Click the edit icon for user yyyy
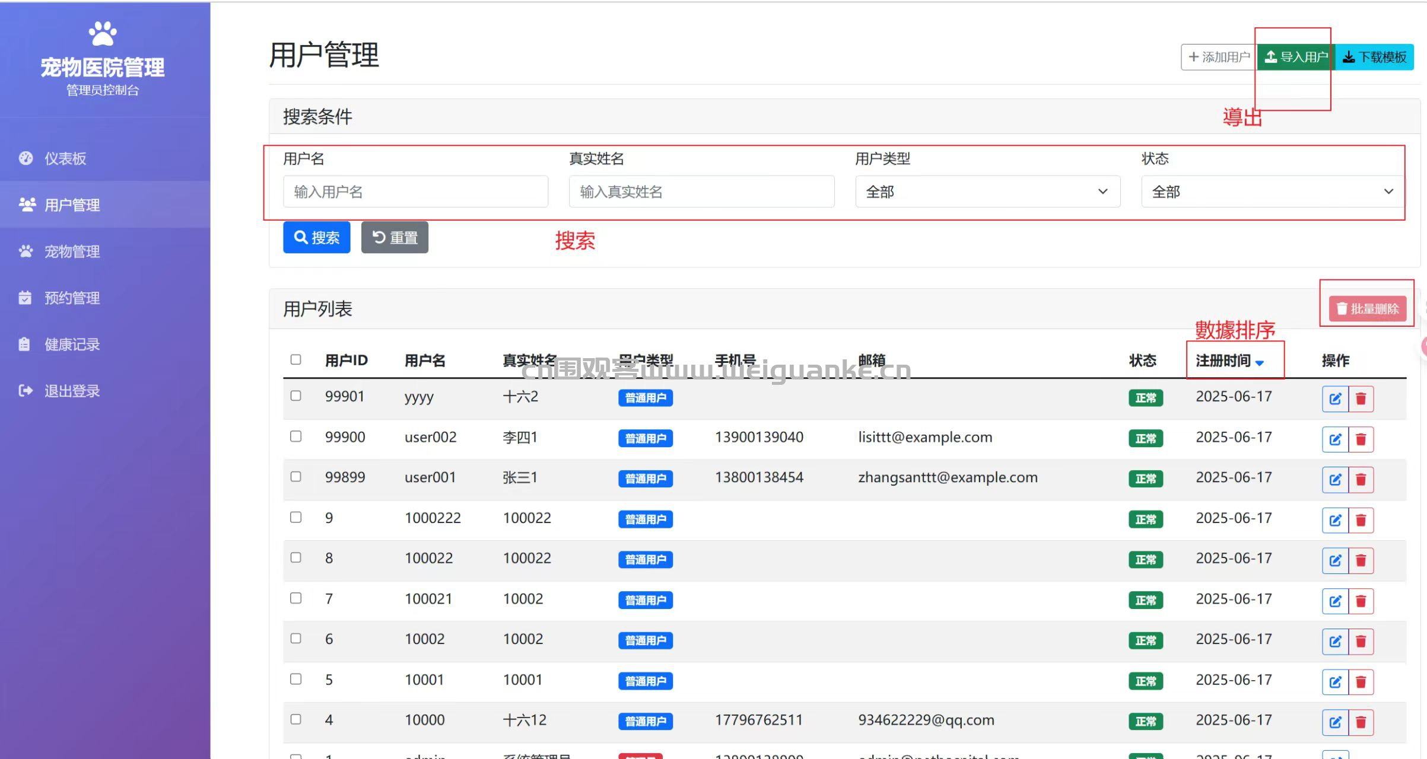The image size is (1427, 759). [x=1335, y=398]
